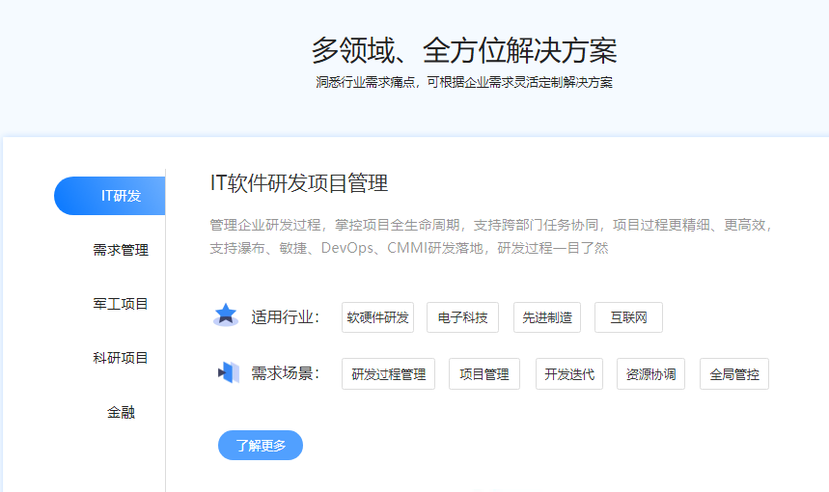
Task: Switch to the 科研项目 tab
Action: coord(121,358)
